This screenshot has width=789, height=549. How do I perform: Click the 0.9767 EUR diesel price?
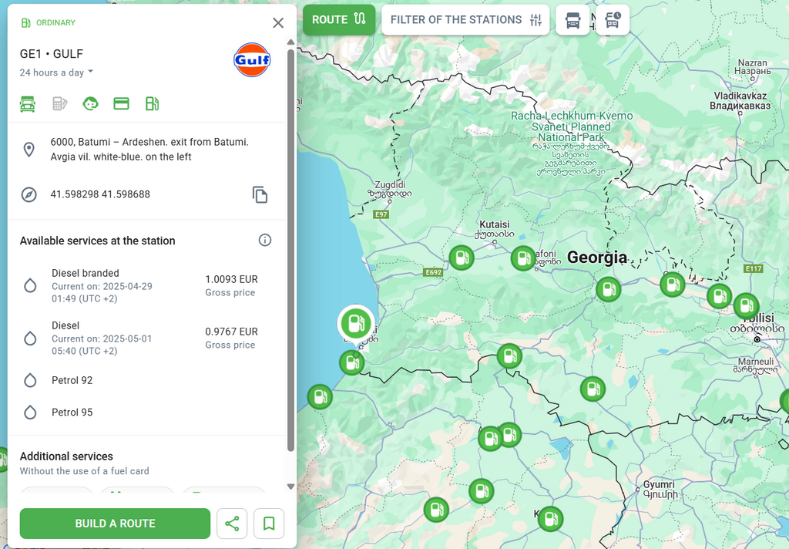231,332
